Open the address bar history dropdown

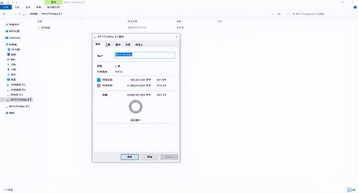coord(273,14)
